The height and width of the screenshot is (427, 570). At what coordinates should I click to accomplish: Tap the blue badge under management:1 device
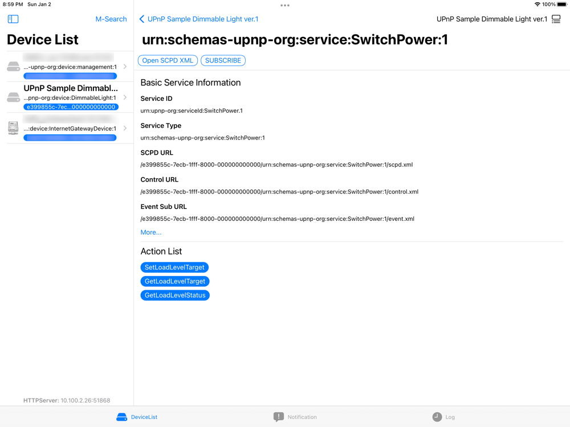(70, 76)
